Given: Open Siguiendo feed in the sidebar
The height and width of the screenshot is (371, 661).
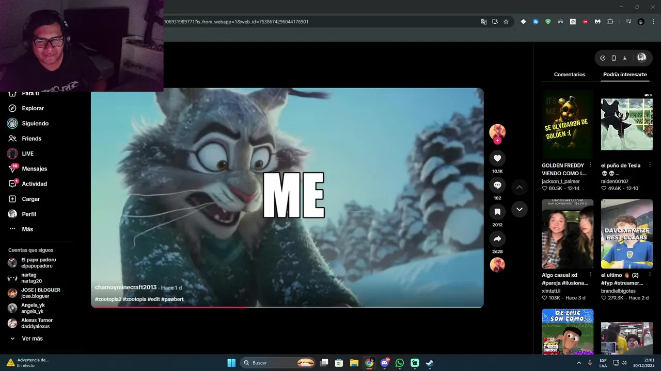Looking at the screenshot, I should [35, 123].
